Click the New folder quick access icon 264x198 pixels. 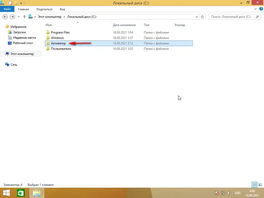(16, 3)
